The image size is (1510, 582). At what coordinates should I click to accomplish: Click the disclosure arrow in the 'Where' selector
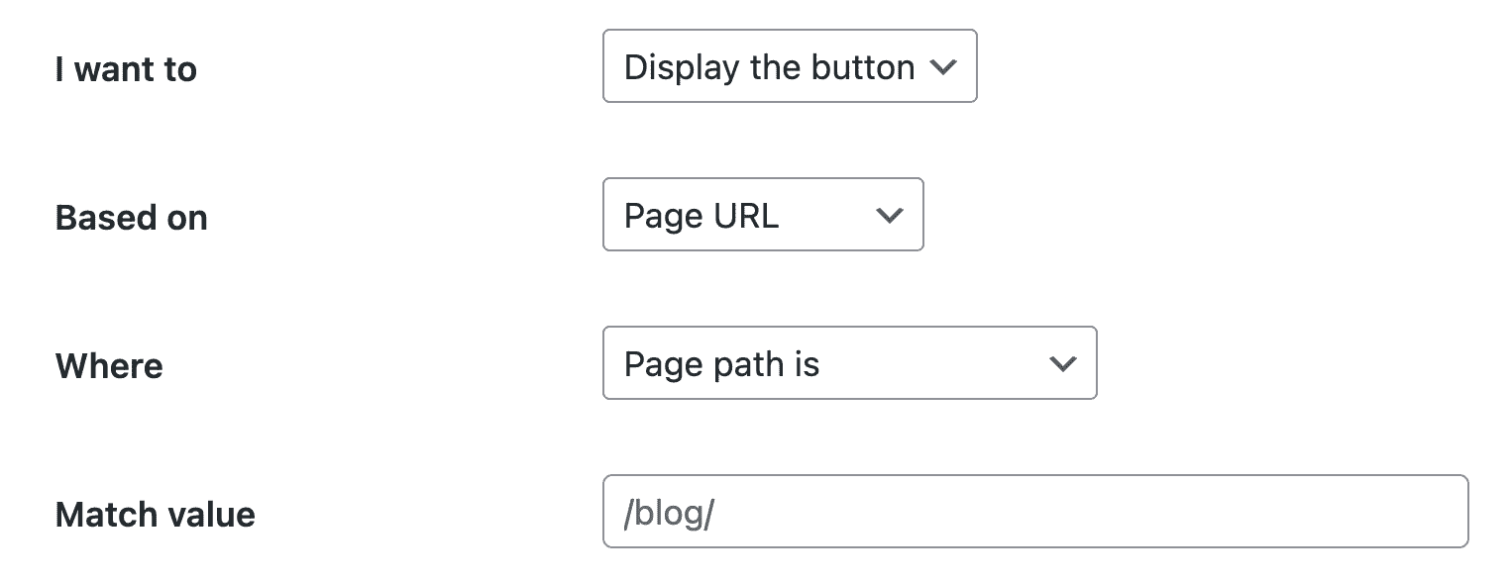[1062, 363]
